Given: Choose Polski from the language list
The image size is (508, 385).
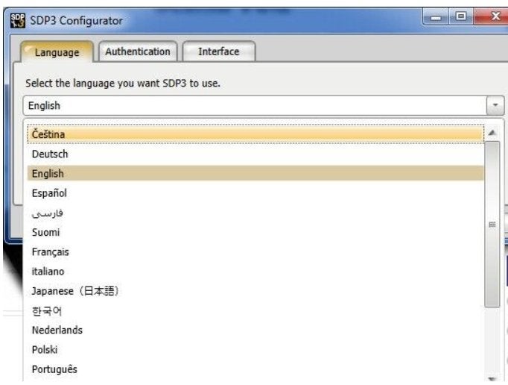Looking at the screenshot, I should 255,350.
